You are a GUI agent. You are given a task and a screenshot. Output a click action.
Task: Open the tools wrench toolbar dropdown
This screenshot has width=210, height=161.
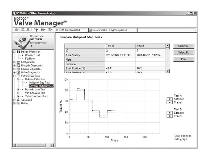point(36,30)
